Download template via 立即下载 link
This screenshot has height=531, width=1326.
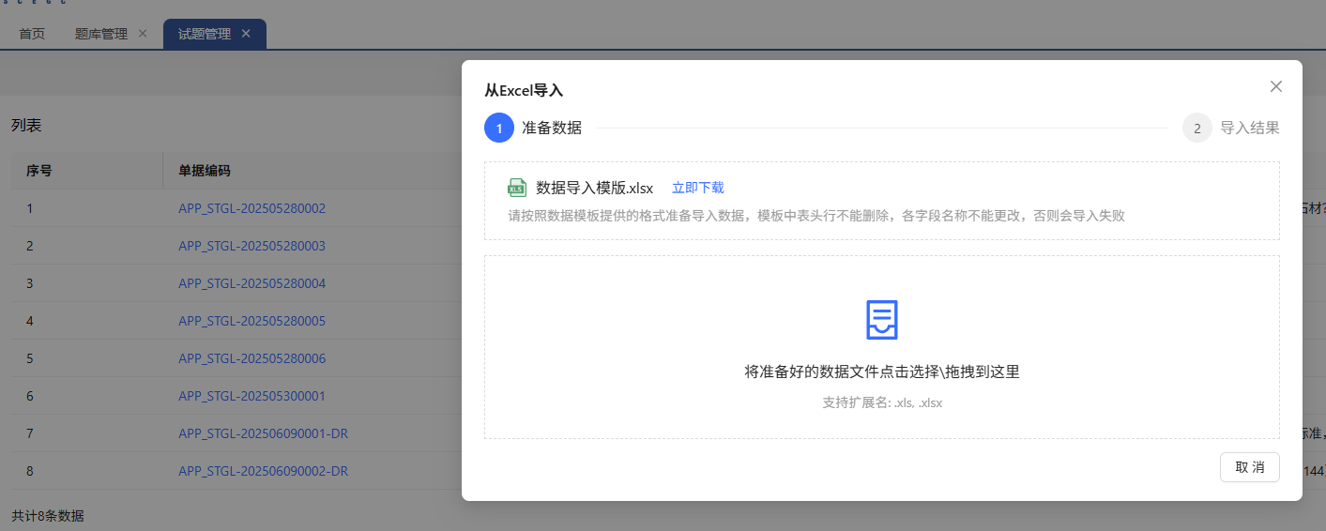[697, 188]
